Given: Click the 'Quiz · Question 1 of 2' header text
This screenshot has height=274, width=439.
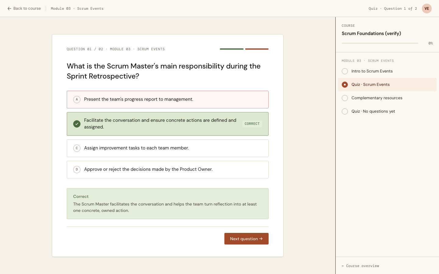Looking at the screenshot, I should coord(393,9).
